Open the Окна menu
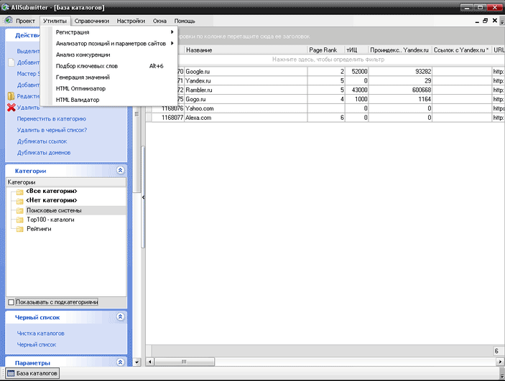The height and width of the screenshot is (381, 505). click(159, 21)
